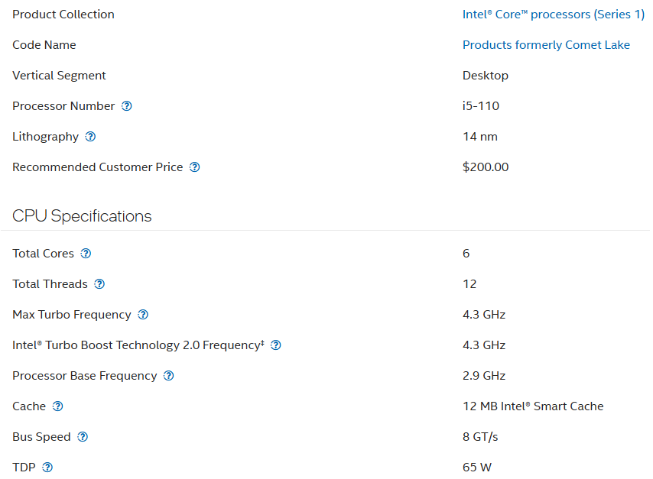Click the TDP question mark icon
The image size is (653, 479).
pyautogui.click(x=47, y=468)
